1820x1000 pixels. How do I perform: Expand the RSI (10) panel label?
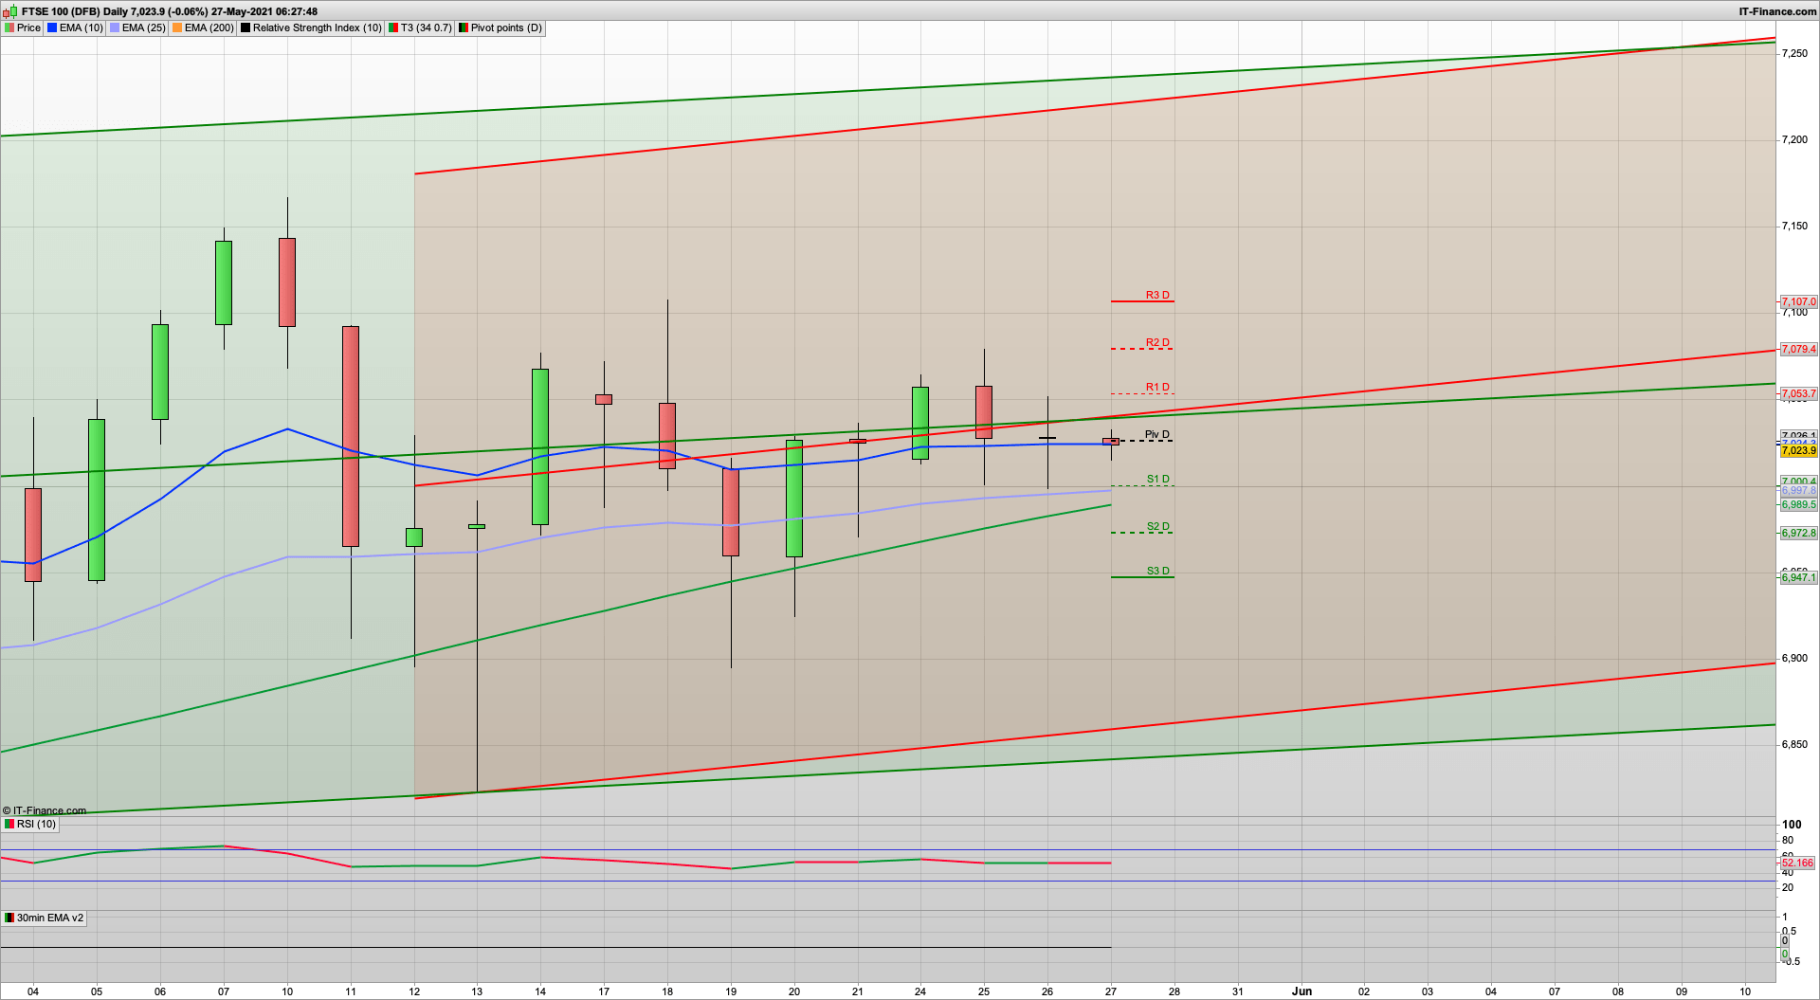pos(34,824)
